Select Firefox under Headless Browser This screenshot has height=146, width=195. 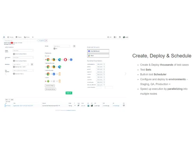click(51, 67)
